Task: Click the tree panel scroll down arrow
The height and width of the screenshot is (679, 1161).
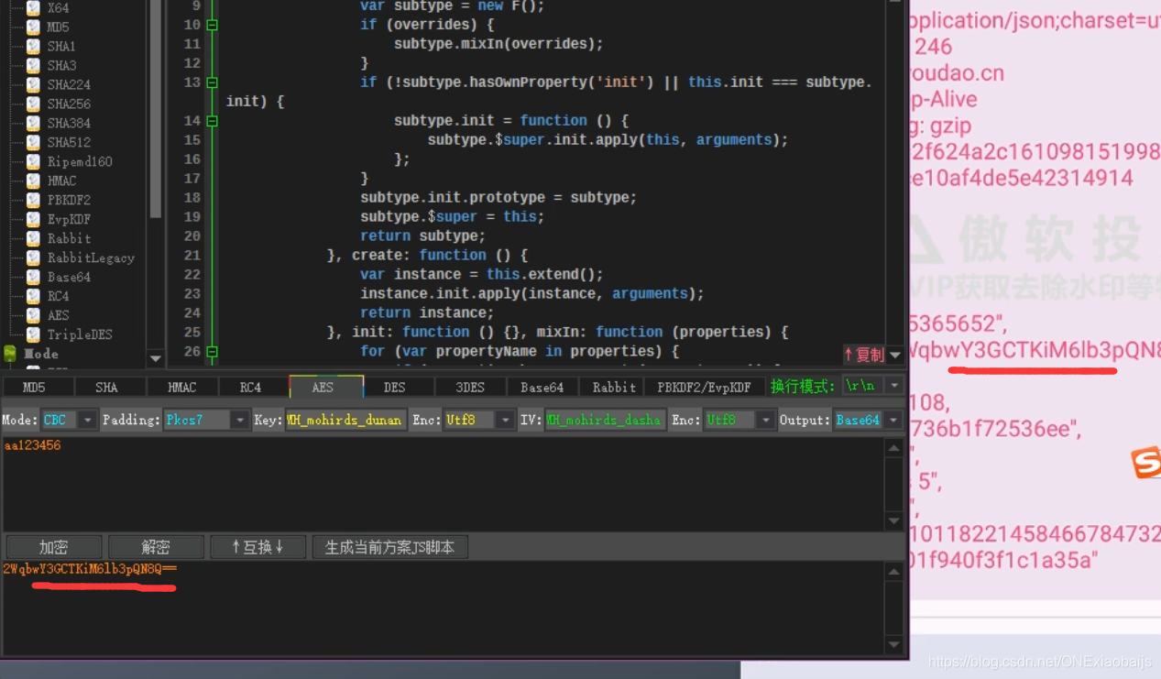Action: click(155, 358)
